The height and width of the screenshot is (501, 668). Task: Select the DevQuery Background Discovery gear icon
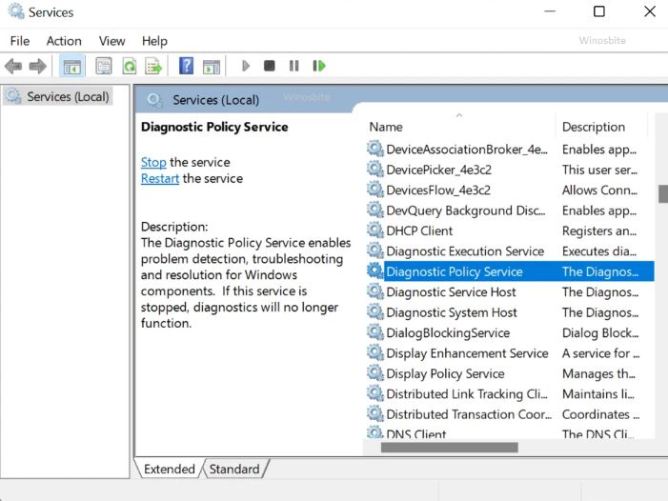click(374, 210)
